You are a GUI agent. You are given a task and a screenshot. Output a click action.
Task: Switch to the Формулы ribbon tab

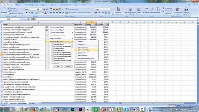coord(44,5)
